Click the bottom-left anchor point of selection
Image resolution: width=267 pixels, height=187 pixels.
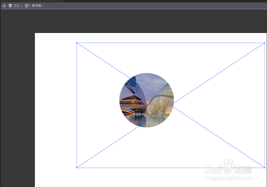tap(77, 168)
